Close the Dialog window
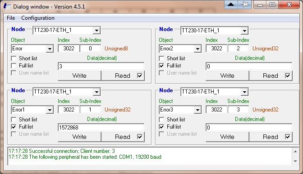The image size is (303, 174). point(289,4)
